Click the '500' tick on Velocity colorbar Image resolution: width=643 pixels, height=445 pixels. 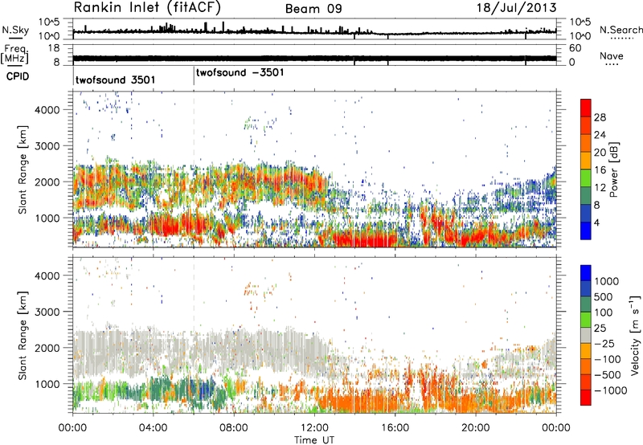pos(604,297)
